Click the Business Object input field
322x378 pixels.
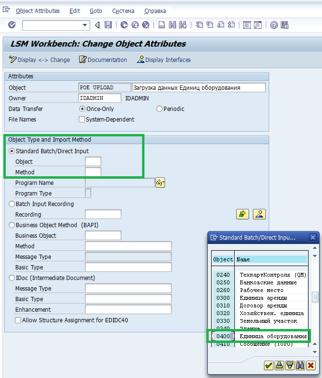(103, 235)
